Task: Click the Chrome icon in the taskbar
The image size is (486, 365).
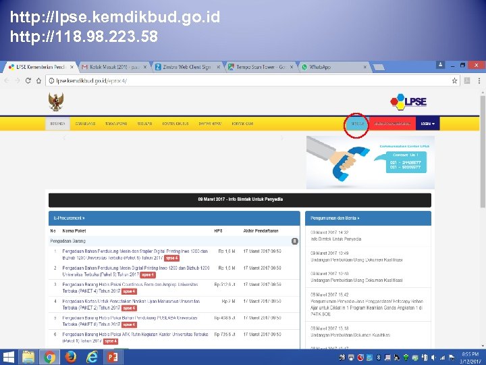Action: [x=49, y=358]
